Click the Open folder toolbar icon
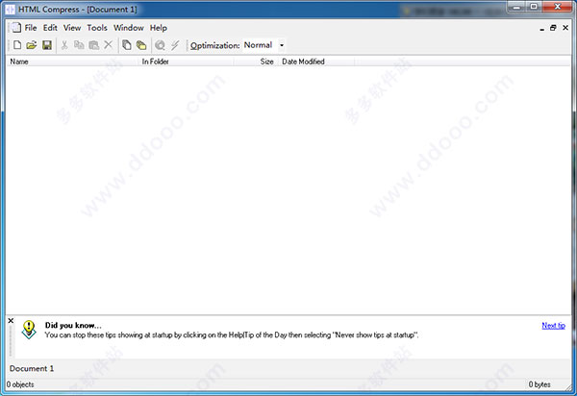Image resolution: width=577 pixels, height=396 pixels. click(x=32, y=45)
